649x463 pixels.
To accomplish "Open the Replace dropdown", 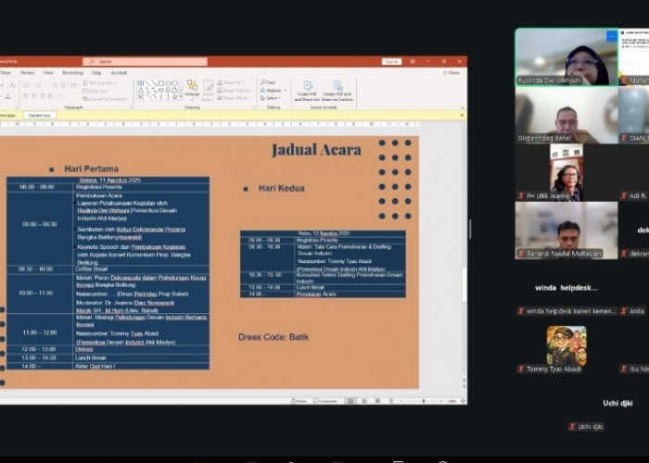I will pos(274,90).
